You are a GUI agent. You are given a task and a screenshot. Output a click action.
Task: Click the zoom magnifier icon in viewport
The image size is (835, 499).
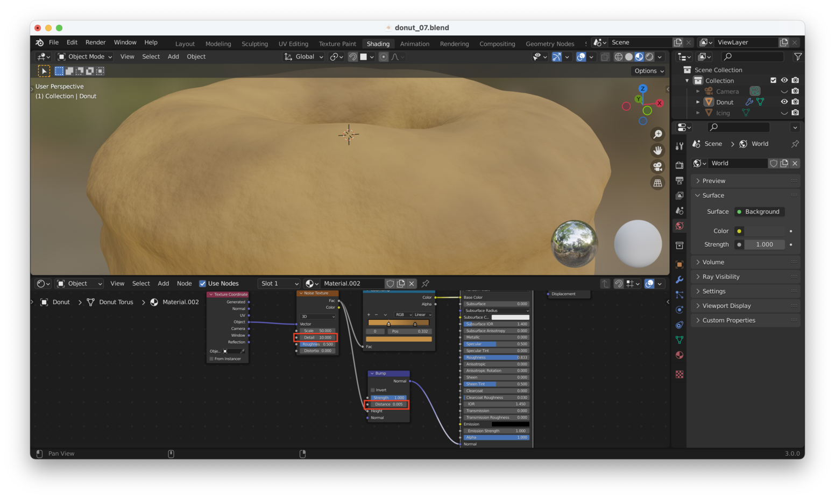[657, 134]
